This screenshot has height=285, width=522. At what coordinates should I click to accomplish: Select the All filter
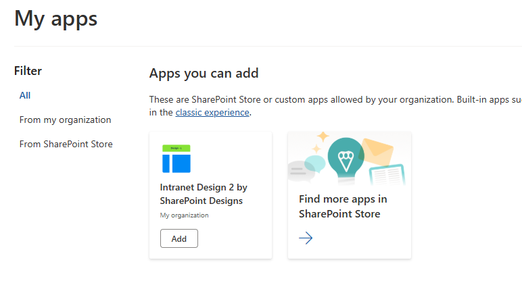(25, 95)
